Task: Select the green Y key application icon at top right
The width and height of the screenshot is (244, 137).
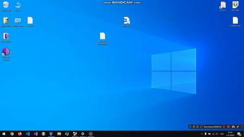Action: pyautogui.click(x=235, y=6)
